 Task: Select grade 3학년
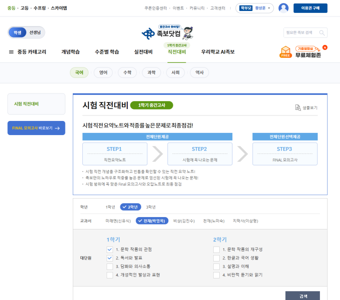pyautogui.click(x=151, y=207)
